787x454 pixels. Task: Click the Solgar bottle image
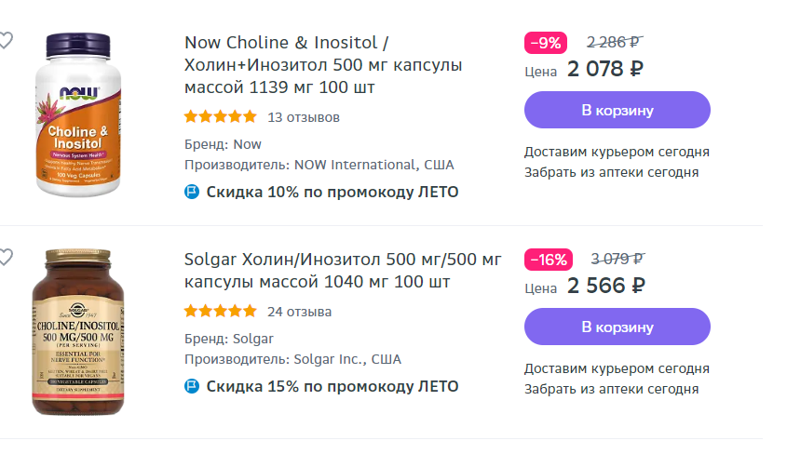click(81, 331)
